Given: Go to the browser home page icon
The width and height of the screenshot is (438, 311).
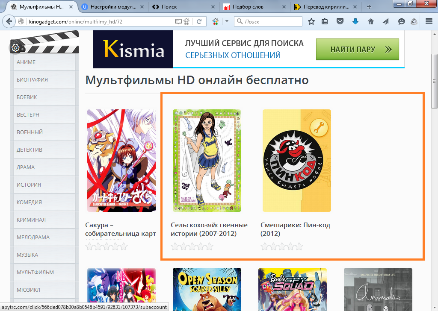Looking at the screenshot, I should tap(371, 21).
